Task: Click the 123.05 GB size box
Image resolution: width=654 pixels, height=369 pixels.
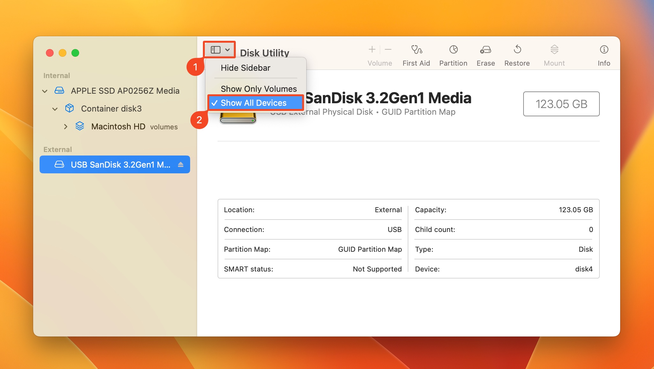Action: tap(561, 104)
